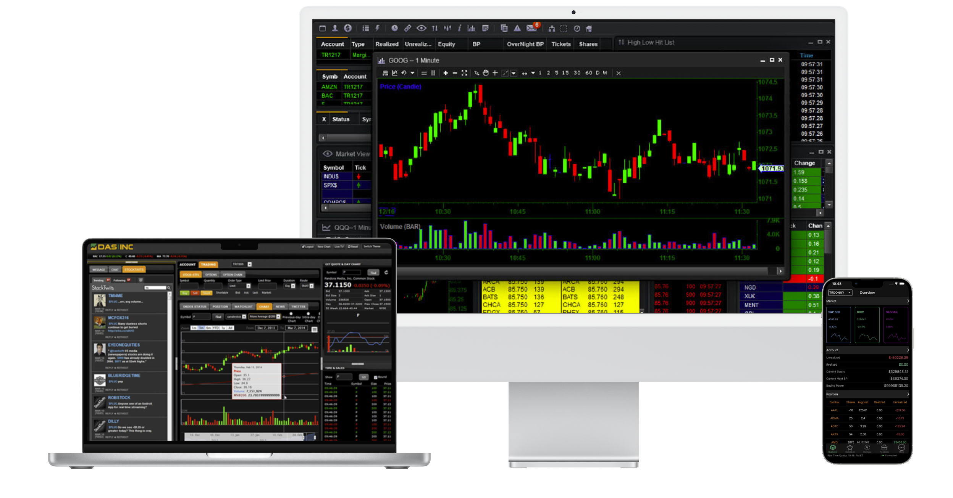
Task: Click the StockTwits search input field
Action: click(x=155, y=288)
